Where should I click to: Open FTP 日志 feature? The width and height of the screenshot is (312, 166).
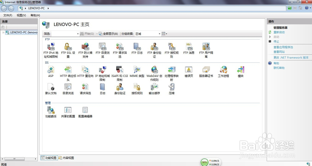click(x=137, y=49)
